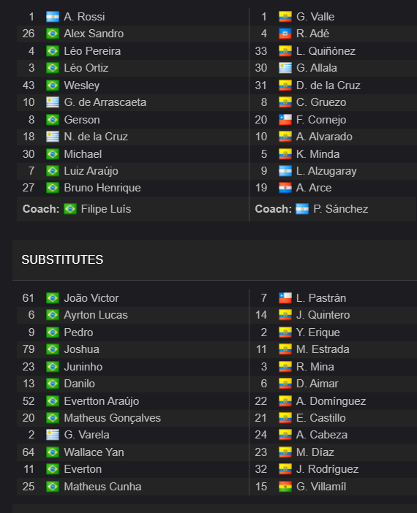Open player Alex Sandro's page

click(94, 34)
